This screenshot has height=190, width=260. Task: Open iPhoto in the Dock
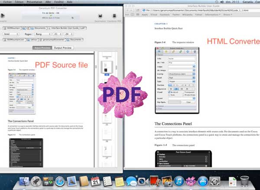pyautogui.click(x=167, y=181)
